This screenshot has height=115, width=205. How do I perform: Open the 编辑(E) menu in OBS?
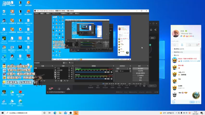point(42,14)
